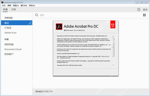The height and width of the screenshot is (96, 150).
Task: Open the 文件 menu
Action: (x=4, y=5)
